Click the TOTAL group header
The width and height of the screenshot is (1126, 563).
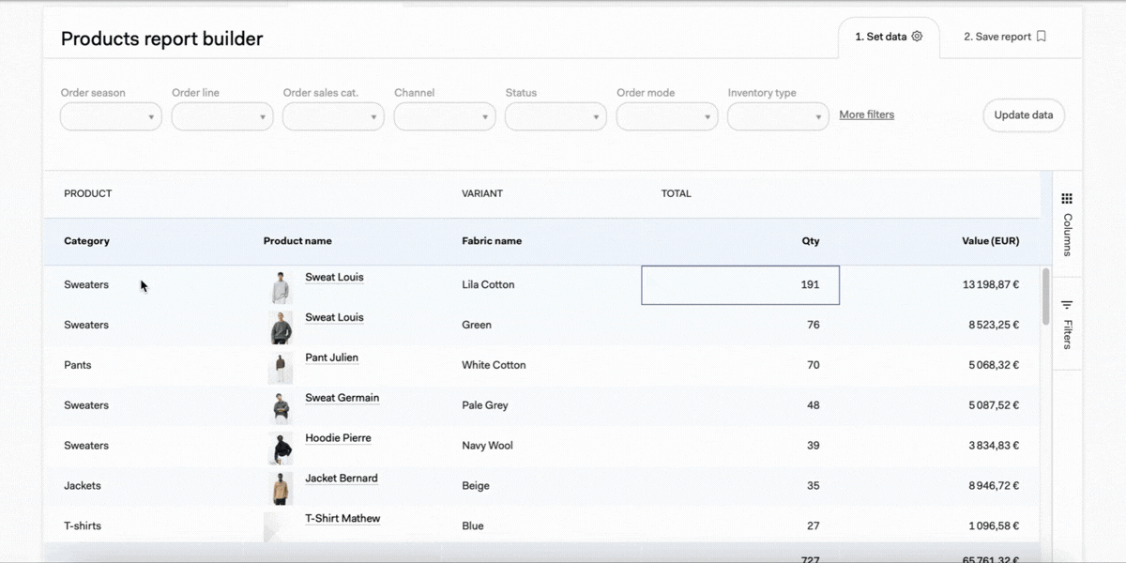click(676, 193)
